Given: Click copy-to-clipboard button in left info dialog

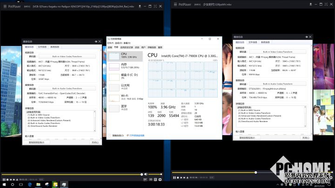Looking at the screenshot, I should coord(37,143).
